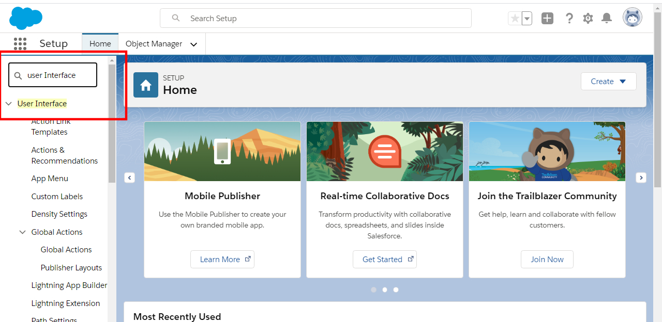Click Join Now for the Trailblazer Community

pos(547,259)
